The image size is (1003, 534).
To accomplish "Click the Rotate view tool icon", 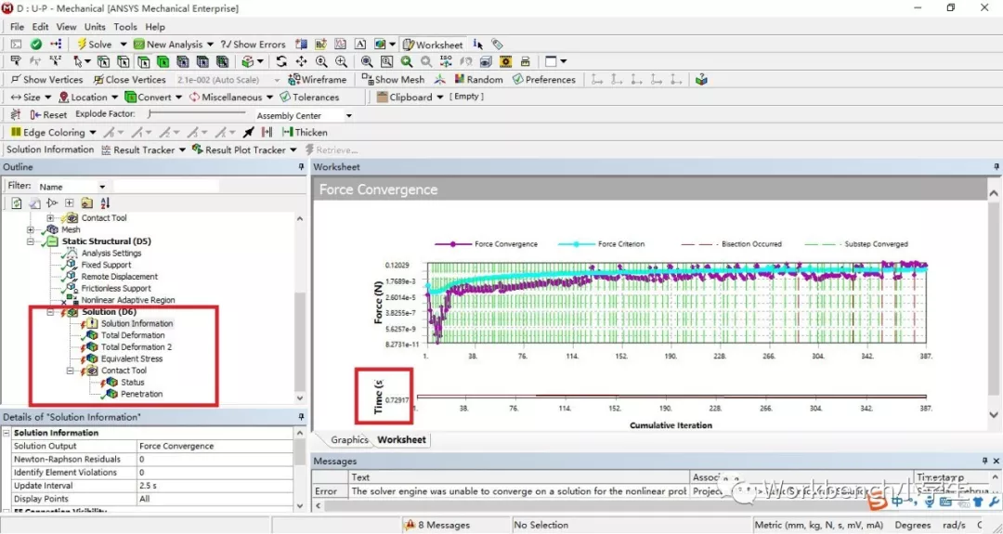I will [x=280, y=62].
